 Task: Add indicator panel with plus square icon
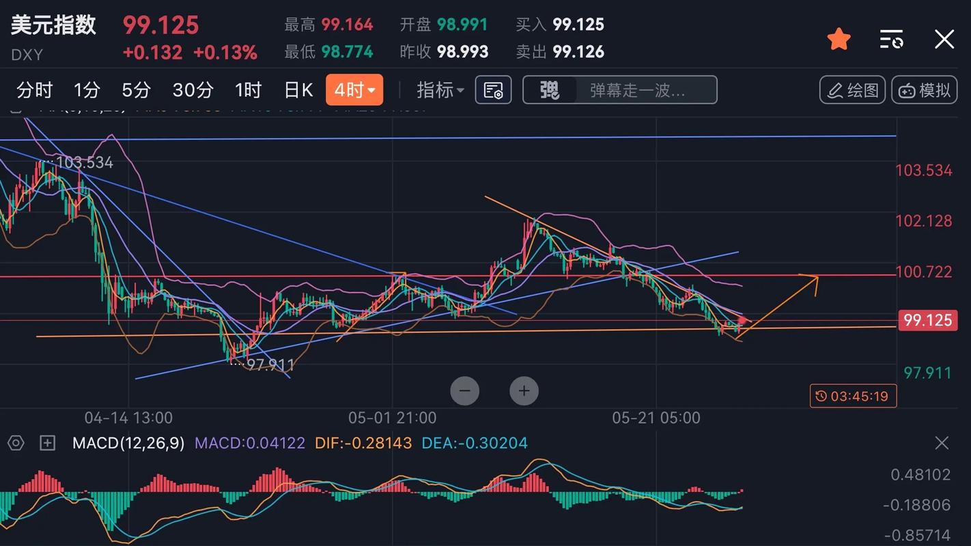click(x=47, y=444)
